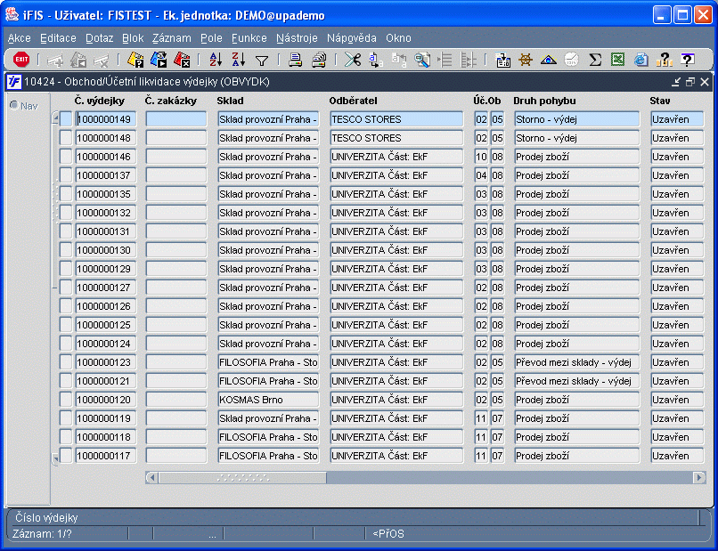
Task: Click výdejka number 1000000127
Action: click(106, 288)
